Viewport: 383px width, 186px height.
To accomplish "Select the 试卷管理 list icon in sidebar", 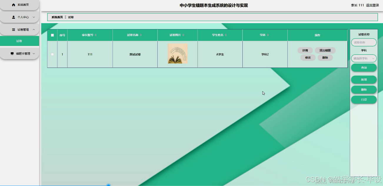I will pyautogui.click(x=13, y=29).
